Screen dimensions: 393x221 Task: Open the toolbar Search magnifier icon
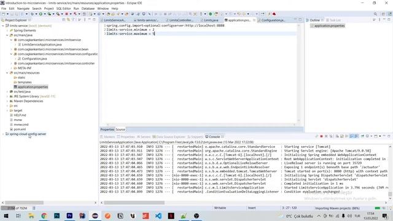[375, 14]
